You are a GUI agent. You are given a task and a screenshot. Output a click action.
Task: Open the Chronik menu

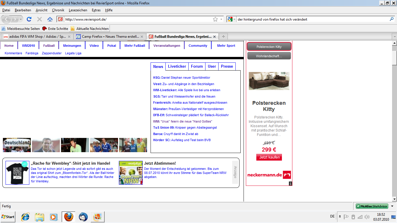(x=58, y=10)
